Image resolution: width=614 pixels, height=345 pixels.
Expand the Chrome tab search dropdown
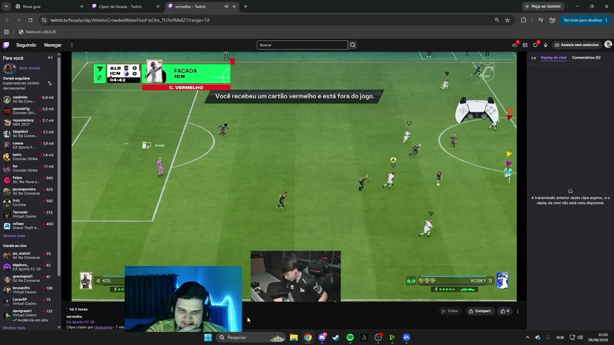pyautogui.click(x=6, y=7)
